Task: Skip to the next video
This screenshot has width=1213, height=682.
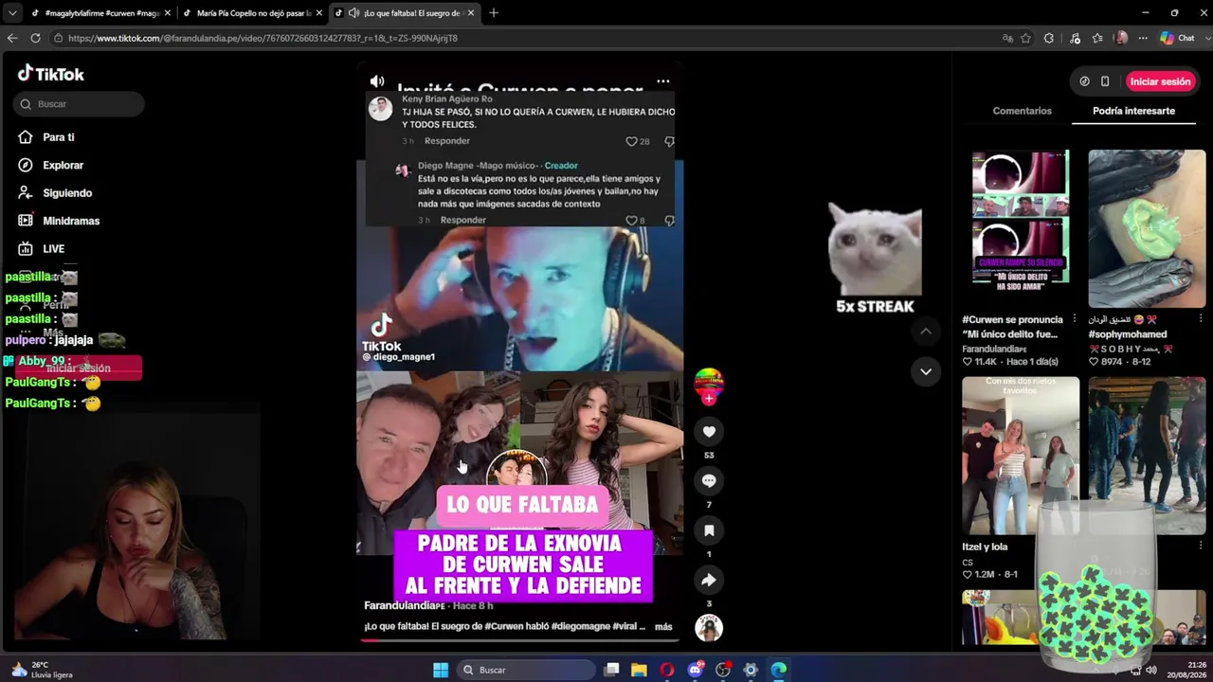Action: pos(926,371)
